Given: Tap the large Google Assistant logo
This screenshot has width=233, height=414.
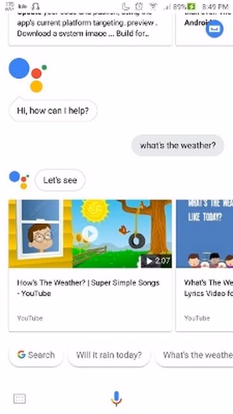Looking at the screenshot, I should 27,75.
